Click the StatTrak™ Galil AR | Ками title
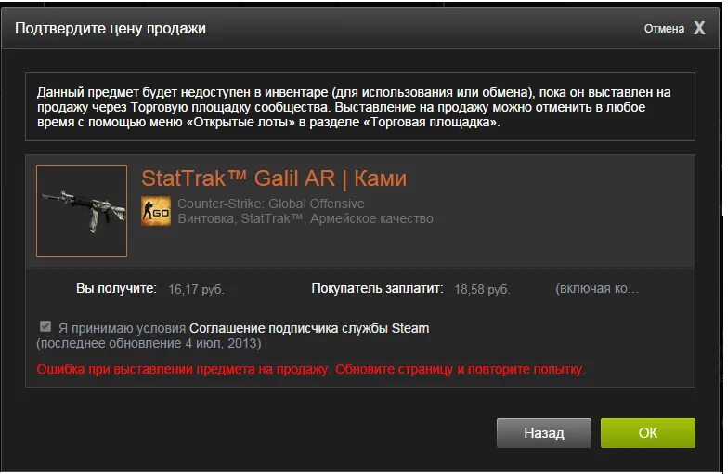The width and height of the screenshot is (728, 474). [274, 178]
